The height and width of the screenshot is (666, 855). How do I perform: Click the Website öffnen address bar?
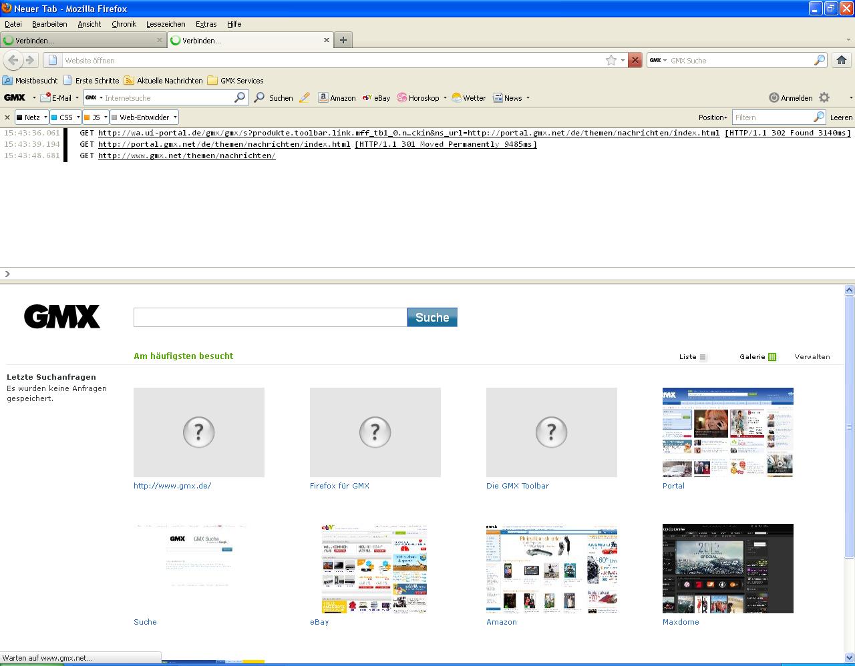pos(334,60)
